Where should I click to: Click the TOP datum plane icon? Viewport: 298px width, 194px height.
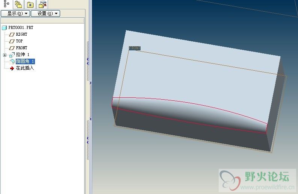pyautogui.click(x=12, y=41)
